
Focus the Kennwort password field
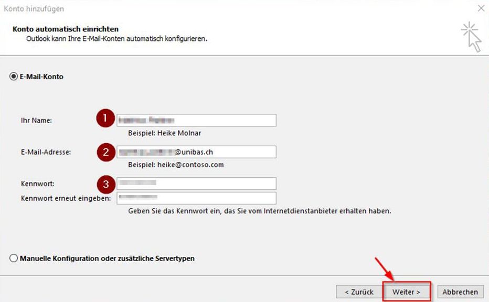(x=196, y=184)
